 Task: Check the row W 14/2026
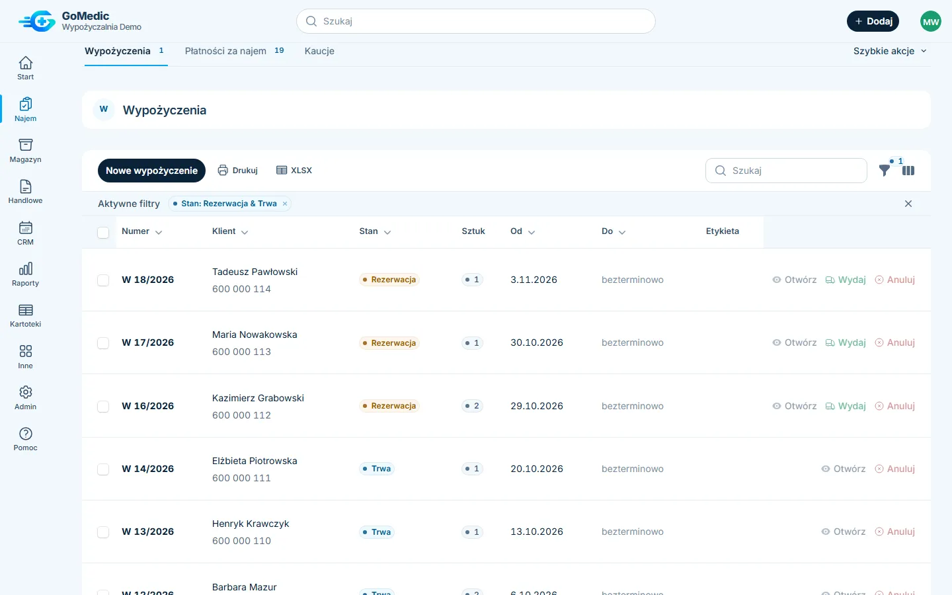click(103, 469)
